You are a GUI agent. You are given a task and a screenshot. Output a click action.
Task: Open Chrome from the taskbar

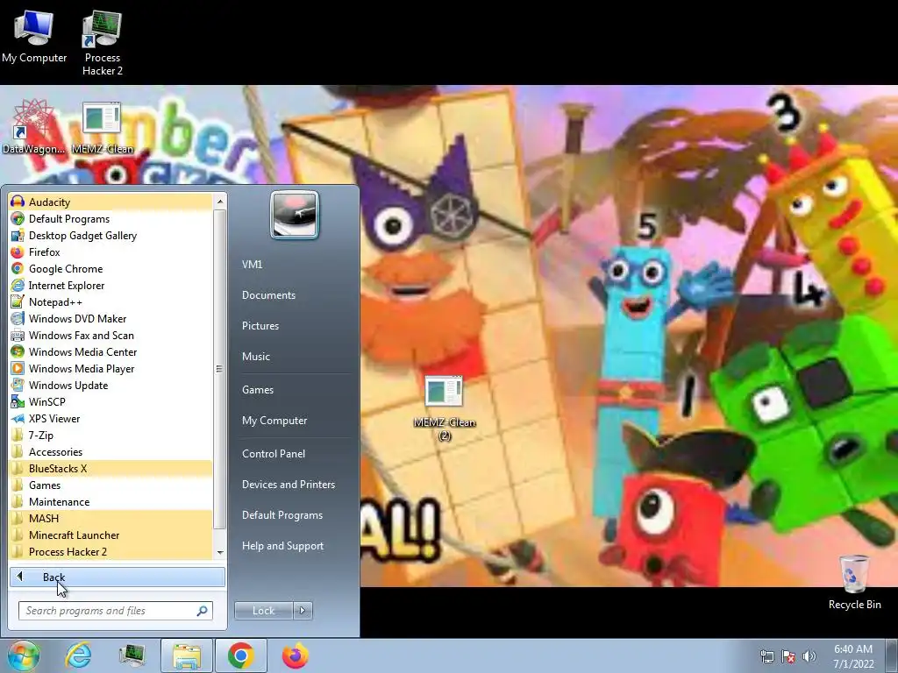[241, 655]
